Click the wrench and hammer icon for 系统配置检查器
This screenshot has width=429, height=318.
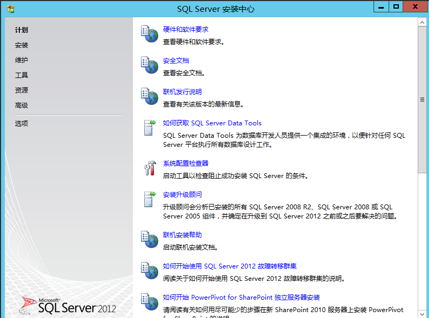tap(150, 168)
